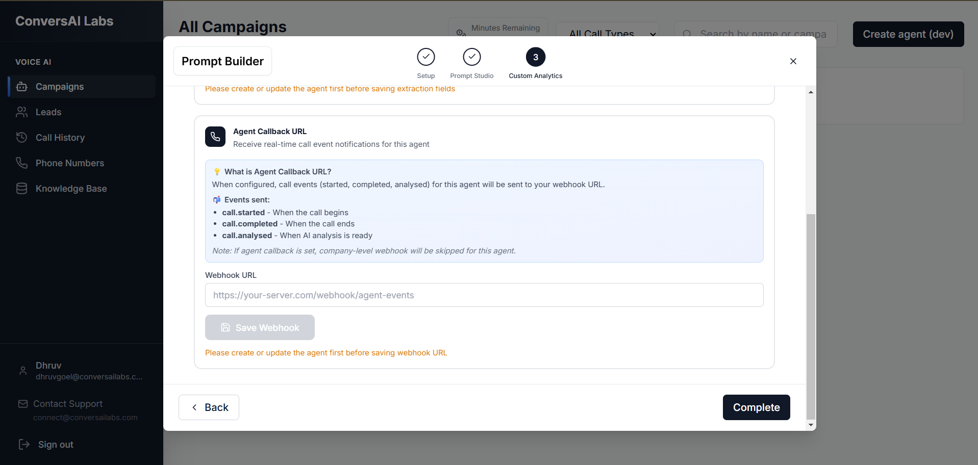978x465 pixels.
Task: Click the Contact Support envelope icon
Action: point(23,404)
